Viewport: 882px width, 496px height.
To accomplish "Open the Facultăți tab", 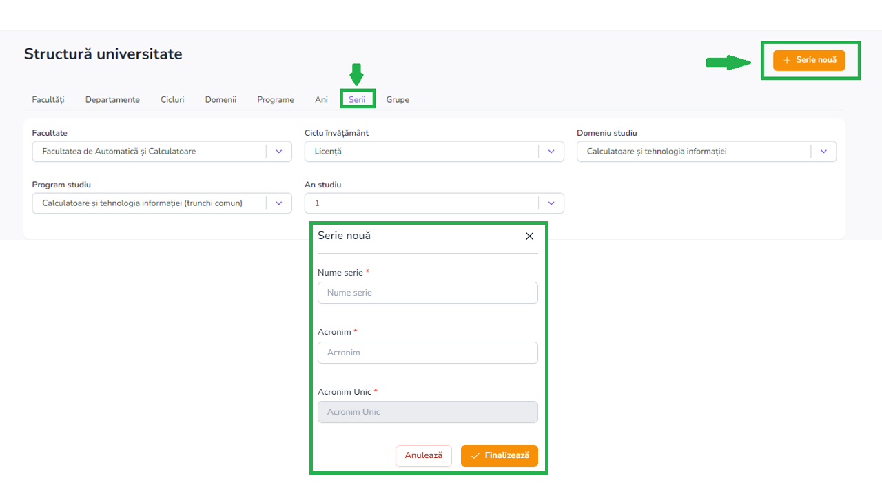I will click(x=48, y=100).
